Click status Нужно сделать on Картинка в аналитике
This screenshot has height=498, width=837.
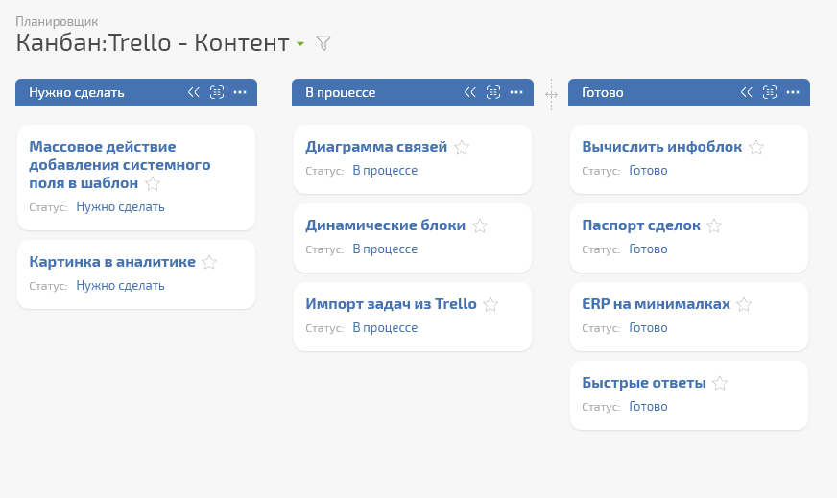coord(120,286)
